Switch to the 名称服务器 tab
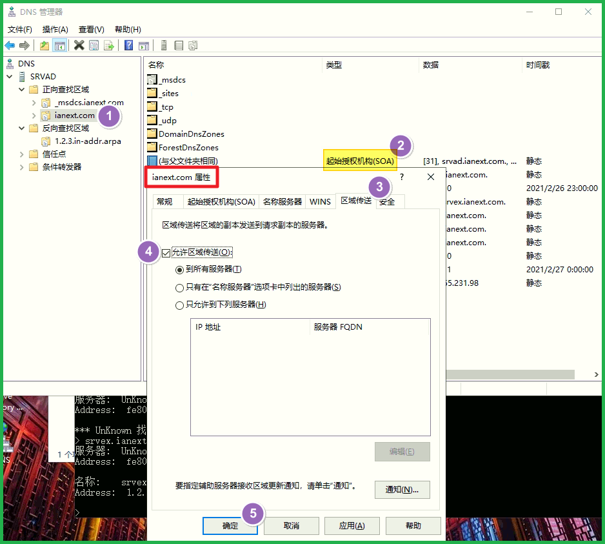The height and width of the screenshot is (544, 605). [282, 201]
